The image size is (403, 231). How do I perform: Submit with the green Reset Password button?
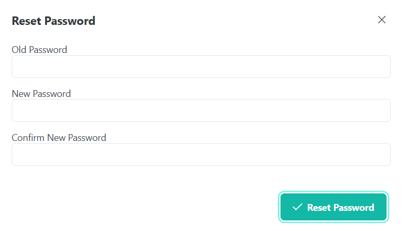coord(334,207)
